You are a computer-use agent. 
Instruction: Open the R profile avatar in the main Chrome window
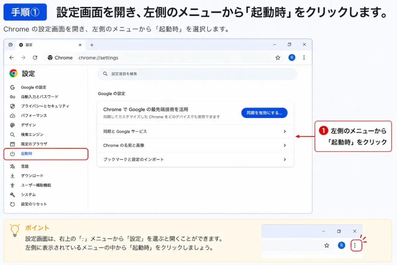pyautogui.click(x=292, y=57)
